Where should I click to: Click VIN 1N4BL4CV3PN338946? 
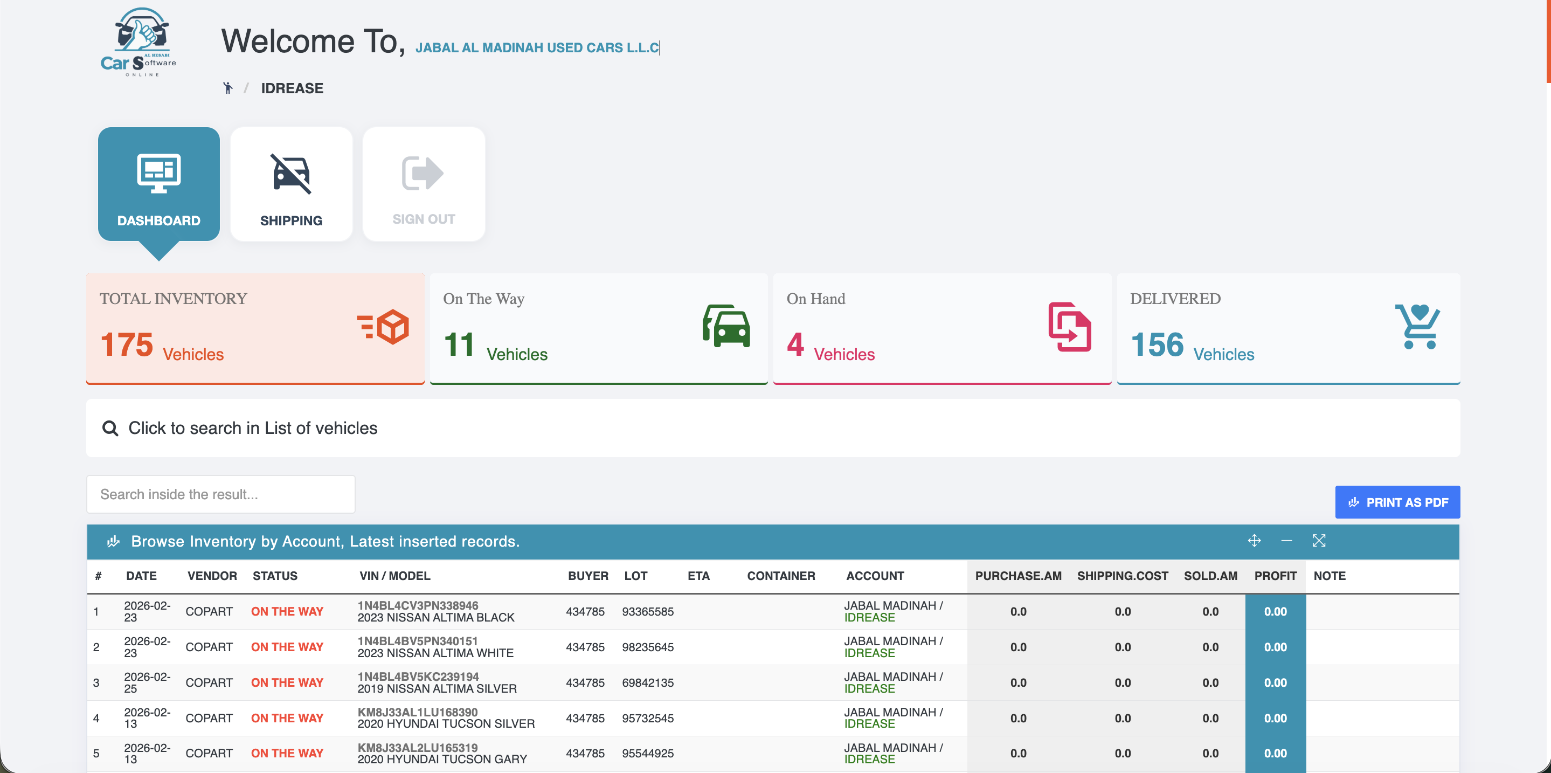[418, 606]
